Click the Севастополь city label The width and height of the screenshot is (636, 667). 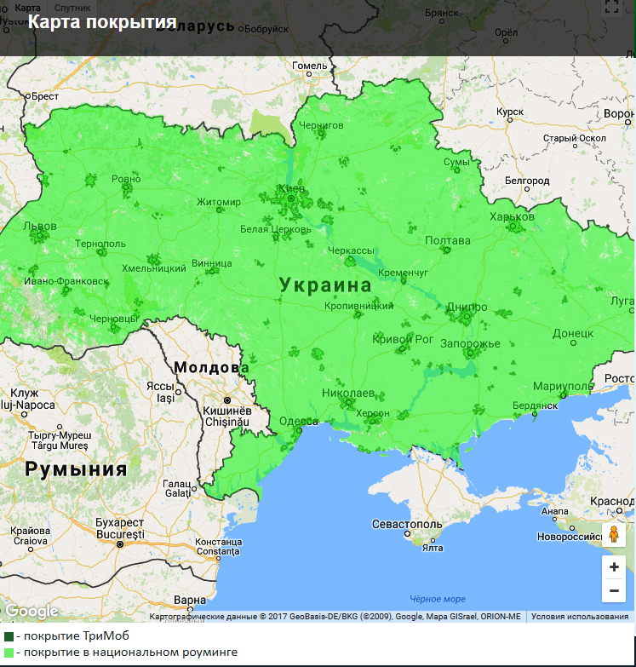coord(407,524)
